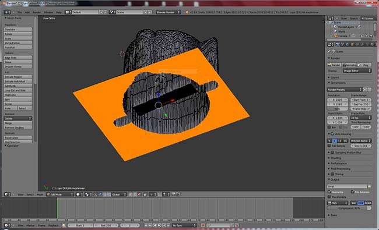Open the 24 fps frame rate dropdown
Screen dimensions: 379x230
[x=361, y=118]
